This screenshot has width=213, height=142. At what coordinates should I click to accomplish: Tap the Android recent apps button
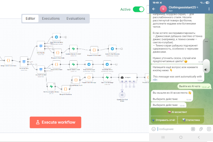(163, 137)
